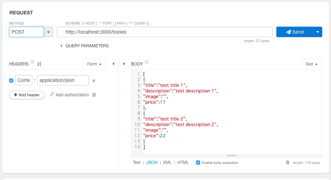Switch body format to XML
Image resolution: width=331 pixels, height=180 pixels.
[167, 162]
